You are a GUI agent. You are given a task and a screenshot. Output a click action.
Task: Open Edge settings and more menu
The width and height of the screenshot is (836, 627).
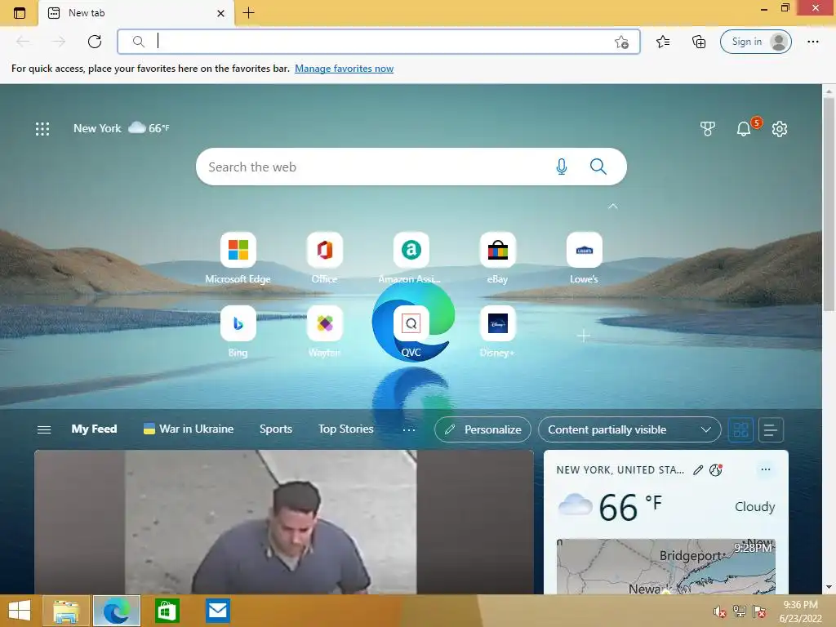coord(812,42)
